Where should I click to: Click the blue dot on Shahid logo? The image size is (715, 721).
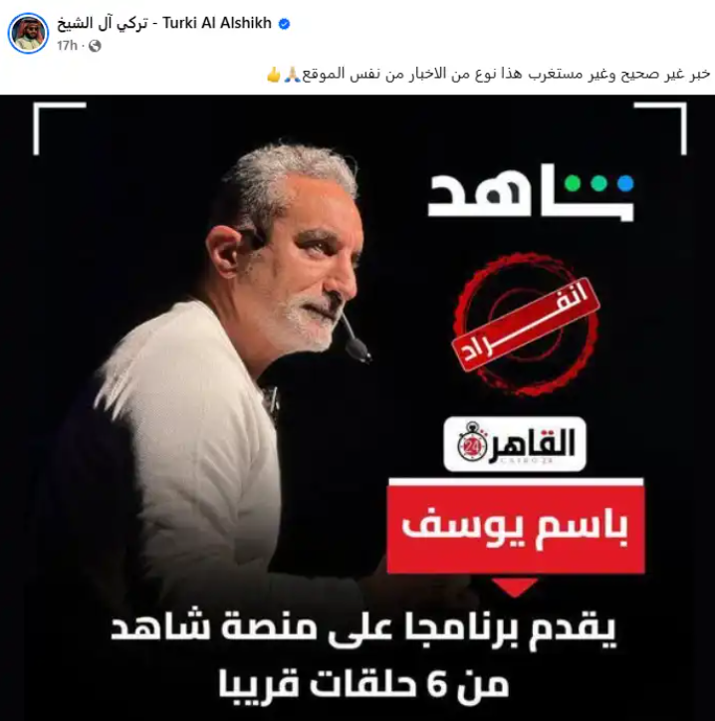625,183
